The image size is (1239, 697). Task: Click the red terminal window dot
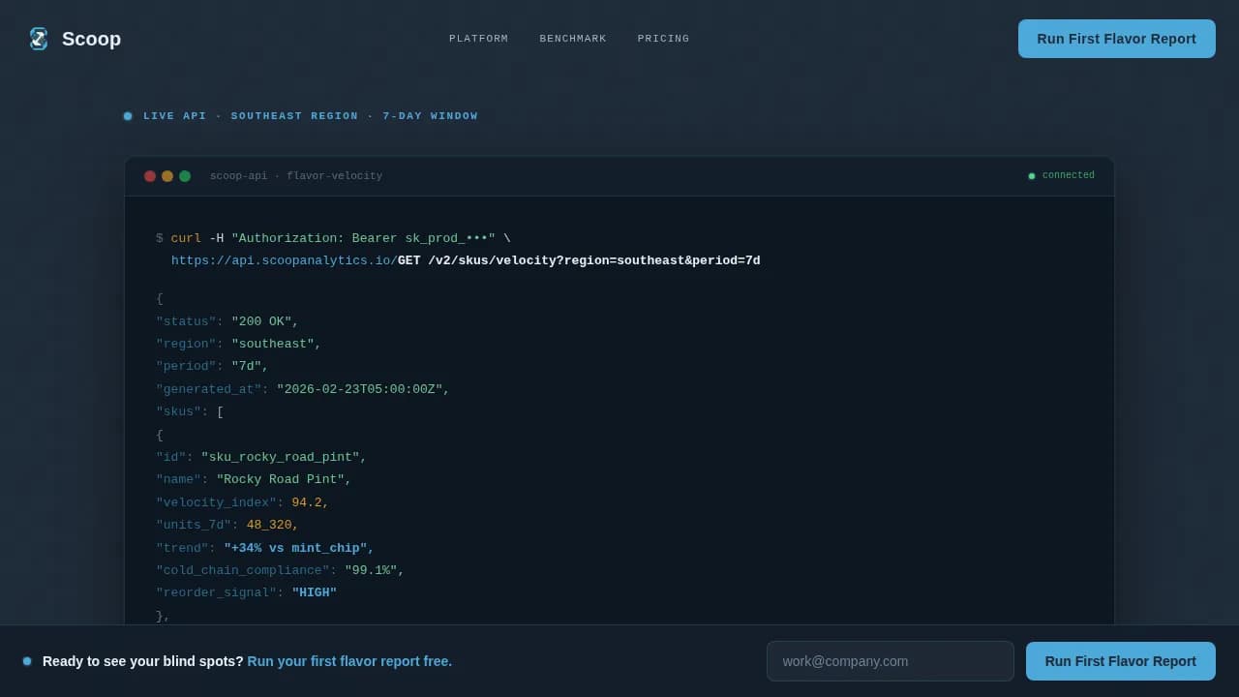point(150,176)
